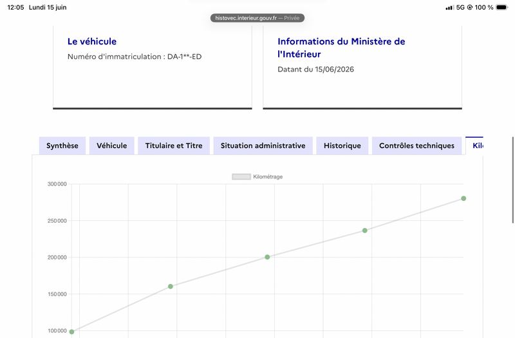Click the data point near 237 000 km
Screen dimensions: 515x338
(364, 230)
